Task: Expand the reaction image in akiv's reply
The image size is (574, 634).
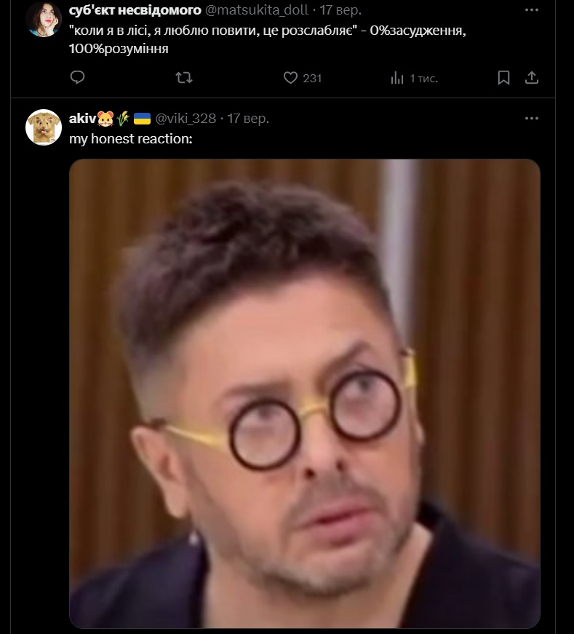Action: coord(304,393)
